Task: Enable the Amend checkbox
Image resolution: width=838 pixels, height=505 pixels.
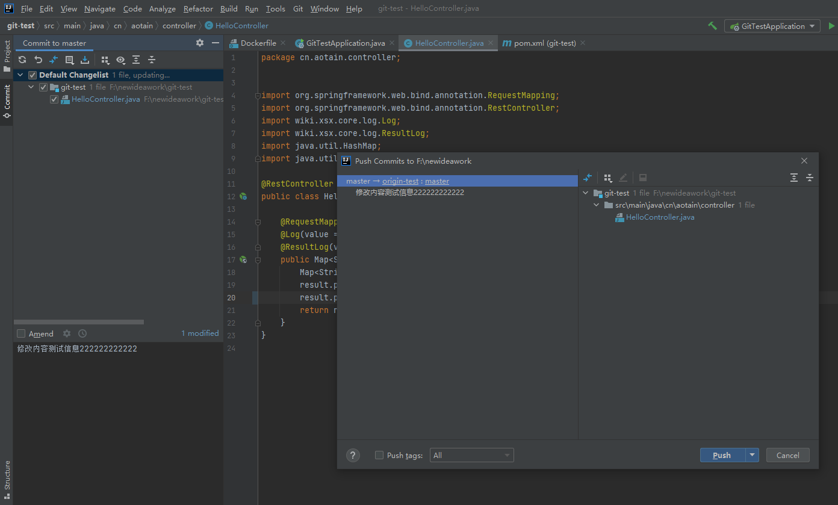Action: [21, 333]
